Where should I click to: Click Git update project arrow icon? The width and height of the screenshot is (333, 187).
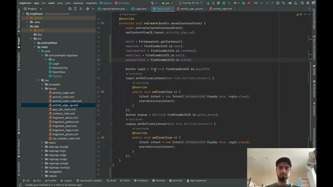[261, 3]
